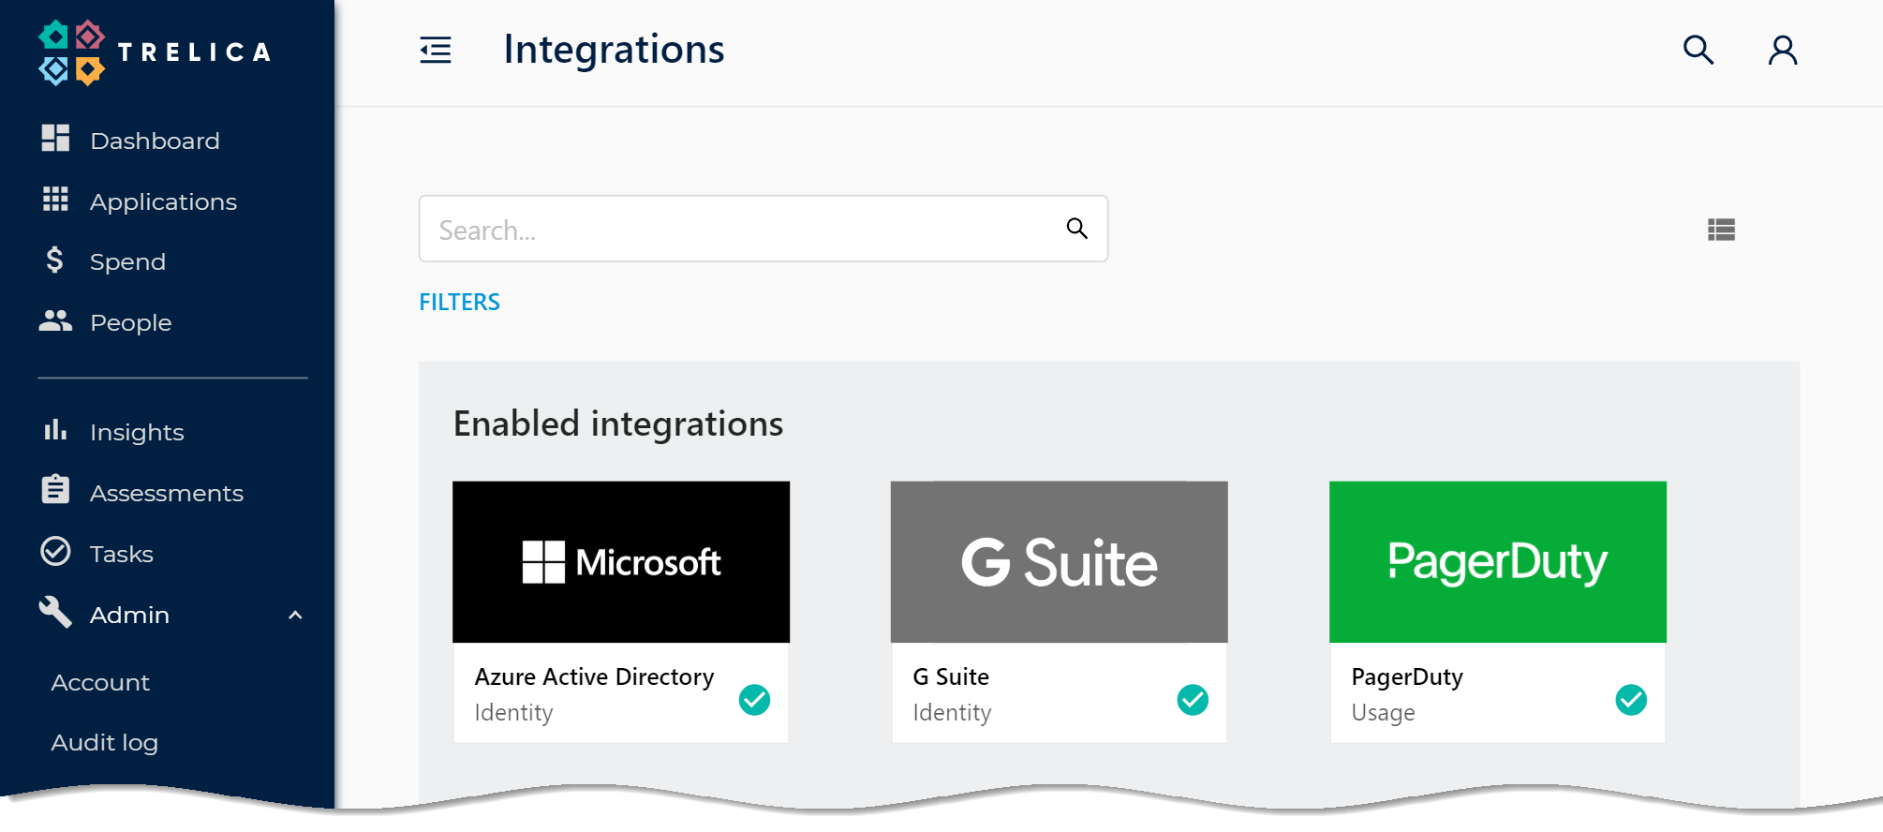Viewport: 1883px width, 832px height.
Task: Open the Dashboard menu item
Action: [x=155, y=141]
